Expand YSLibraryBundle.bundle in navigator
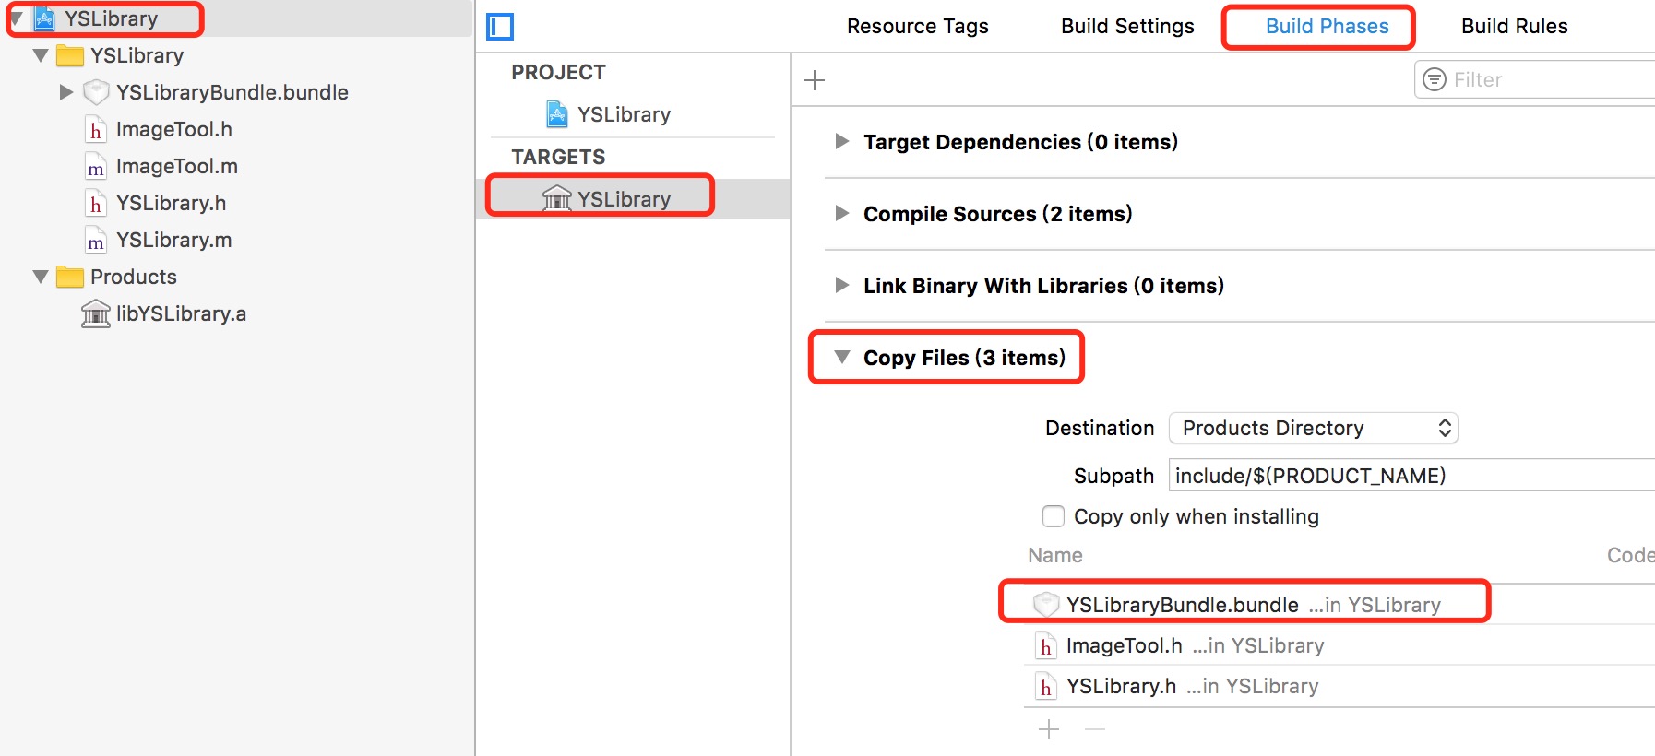Screen dimensions: 1655x756 (x=65, y=92)
